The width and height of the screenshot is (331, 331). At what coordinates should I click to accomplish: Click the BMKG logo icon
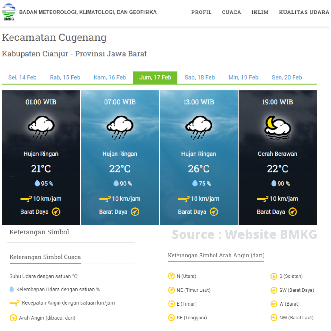(x=9, y=12)
